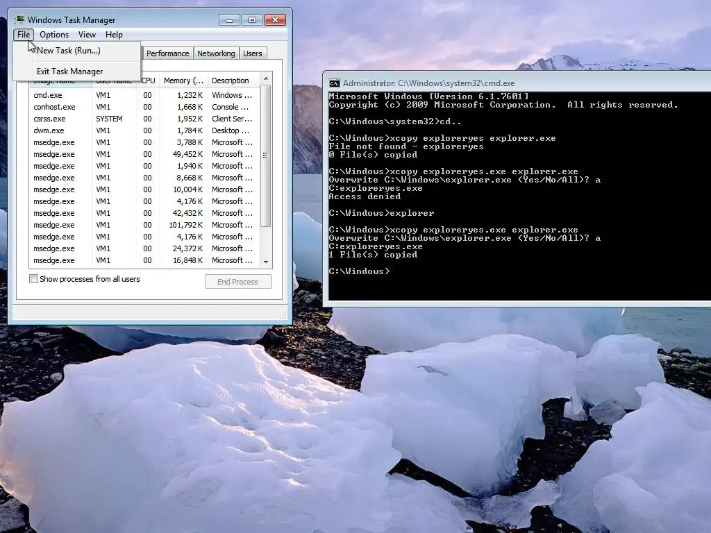Click the Task Manager resize grip corner
Viewport: 711px width, 533px height.
(283, 316)
